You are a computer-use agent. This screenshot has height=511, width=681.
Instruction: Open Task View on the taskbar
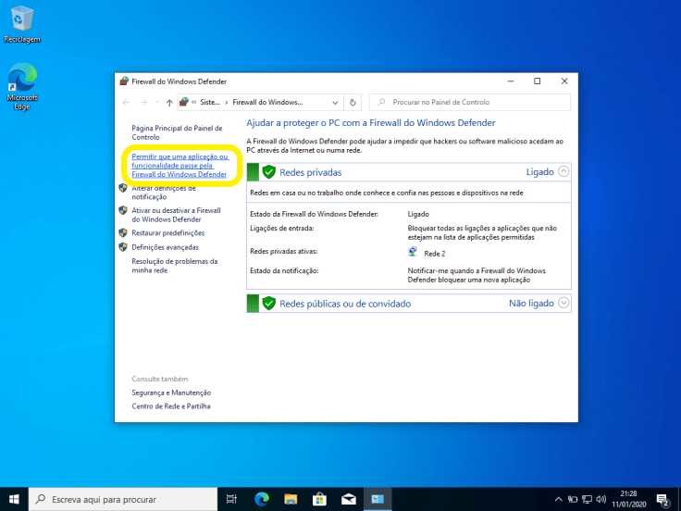pos(231,499)
